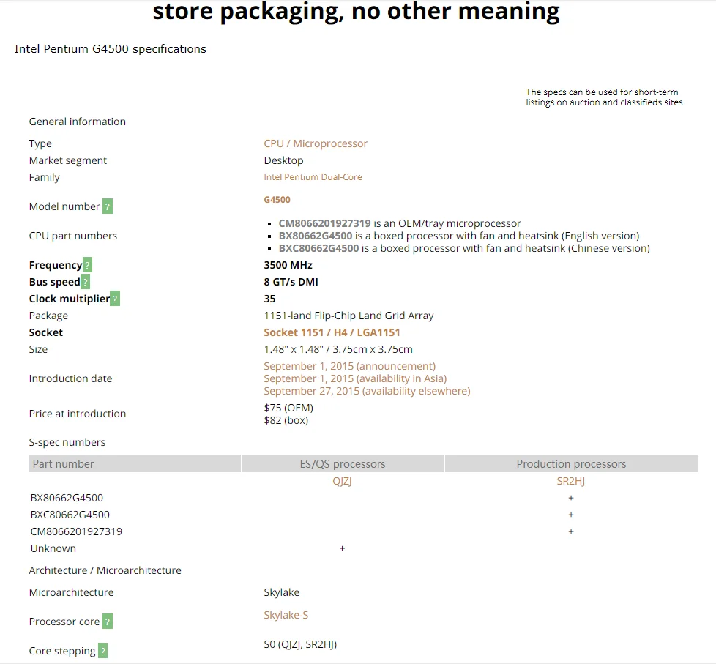This screenshot has width=716, height=664.
Task: Click the help icon beside Processor core
Action: [108, 622]
